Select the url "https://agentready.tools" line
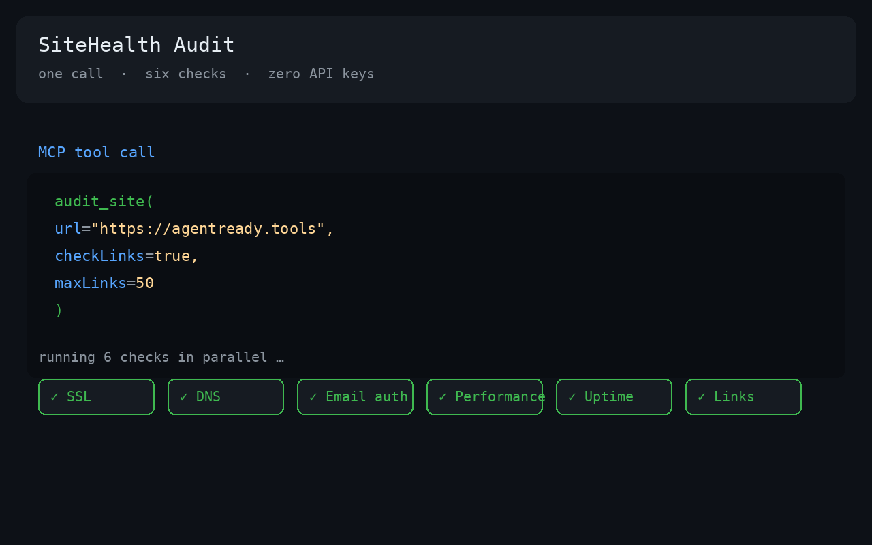 point(194,229)
